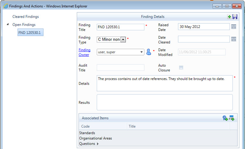Select FND 120530.1 in the tree
This screenshot has width=245, height=149.
pos(30,33)
